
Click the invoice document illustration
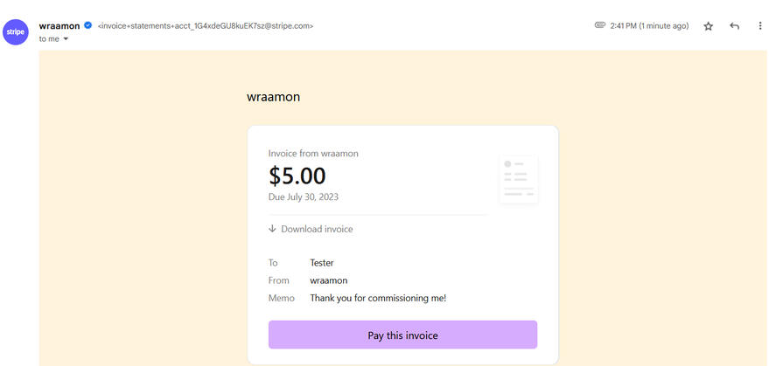pyautogui.click(x=518, y=179)
